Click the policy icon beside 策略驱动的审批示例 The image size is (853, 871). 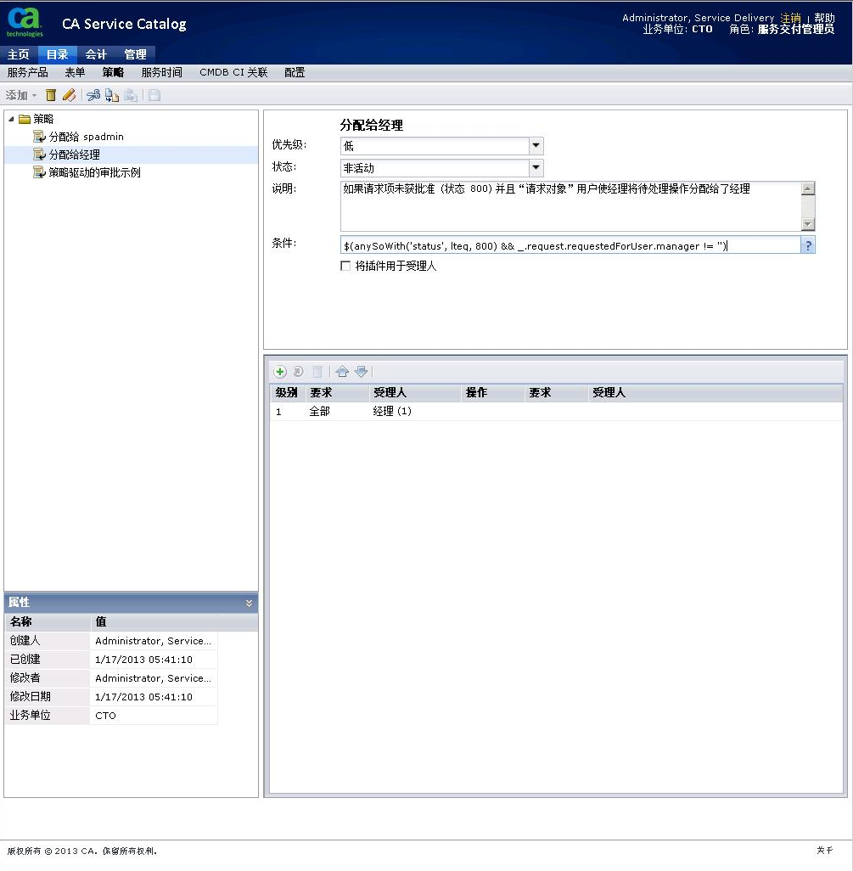[39, 172]
